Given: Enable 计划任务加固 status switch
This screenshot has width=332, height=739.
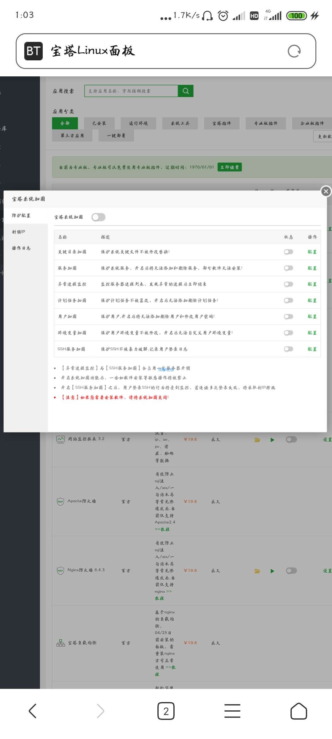Looking at the screenshot, I should (x=288, y=300).
